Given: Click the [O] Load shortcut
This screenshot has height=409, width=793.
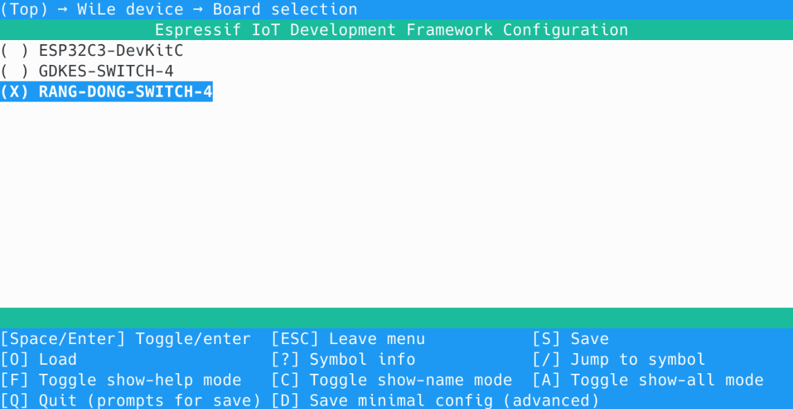Looking at the screenshot, I should (x=38, y=360).
